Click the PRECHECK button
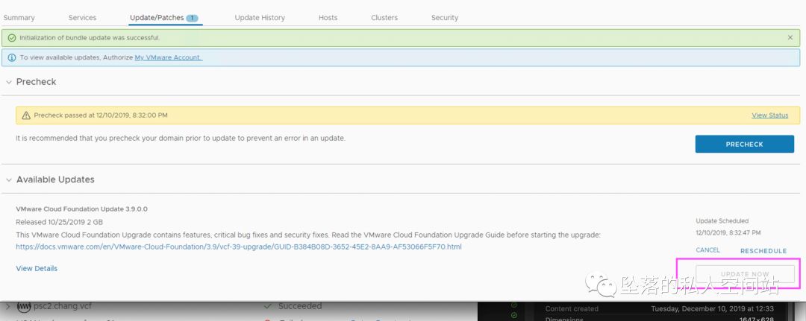 click(x=744, y=144)
